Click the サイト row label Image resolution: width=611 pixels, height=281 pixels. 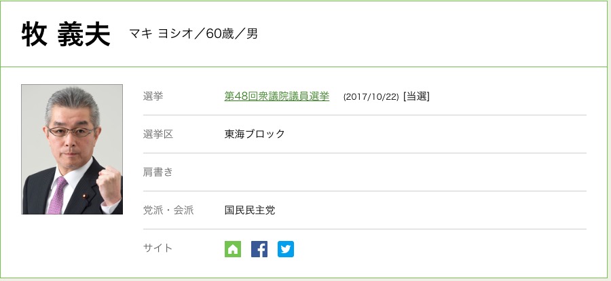click(x=158, y=248)
